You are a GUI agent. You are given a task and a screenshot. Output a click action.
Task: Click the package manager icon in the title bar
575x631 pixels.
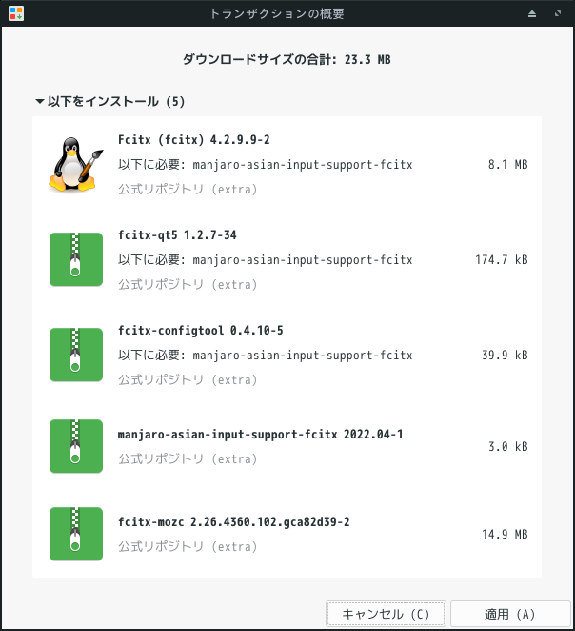click(x=16, y=13)
